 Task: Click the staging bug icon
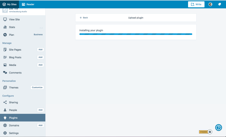(x=210, y=132)
